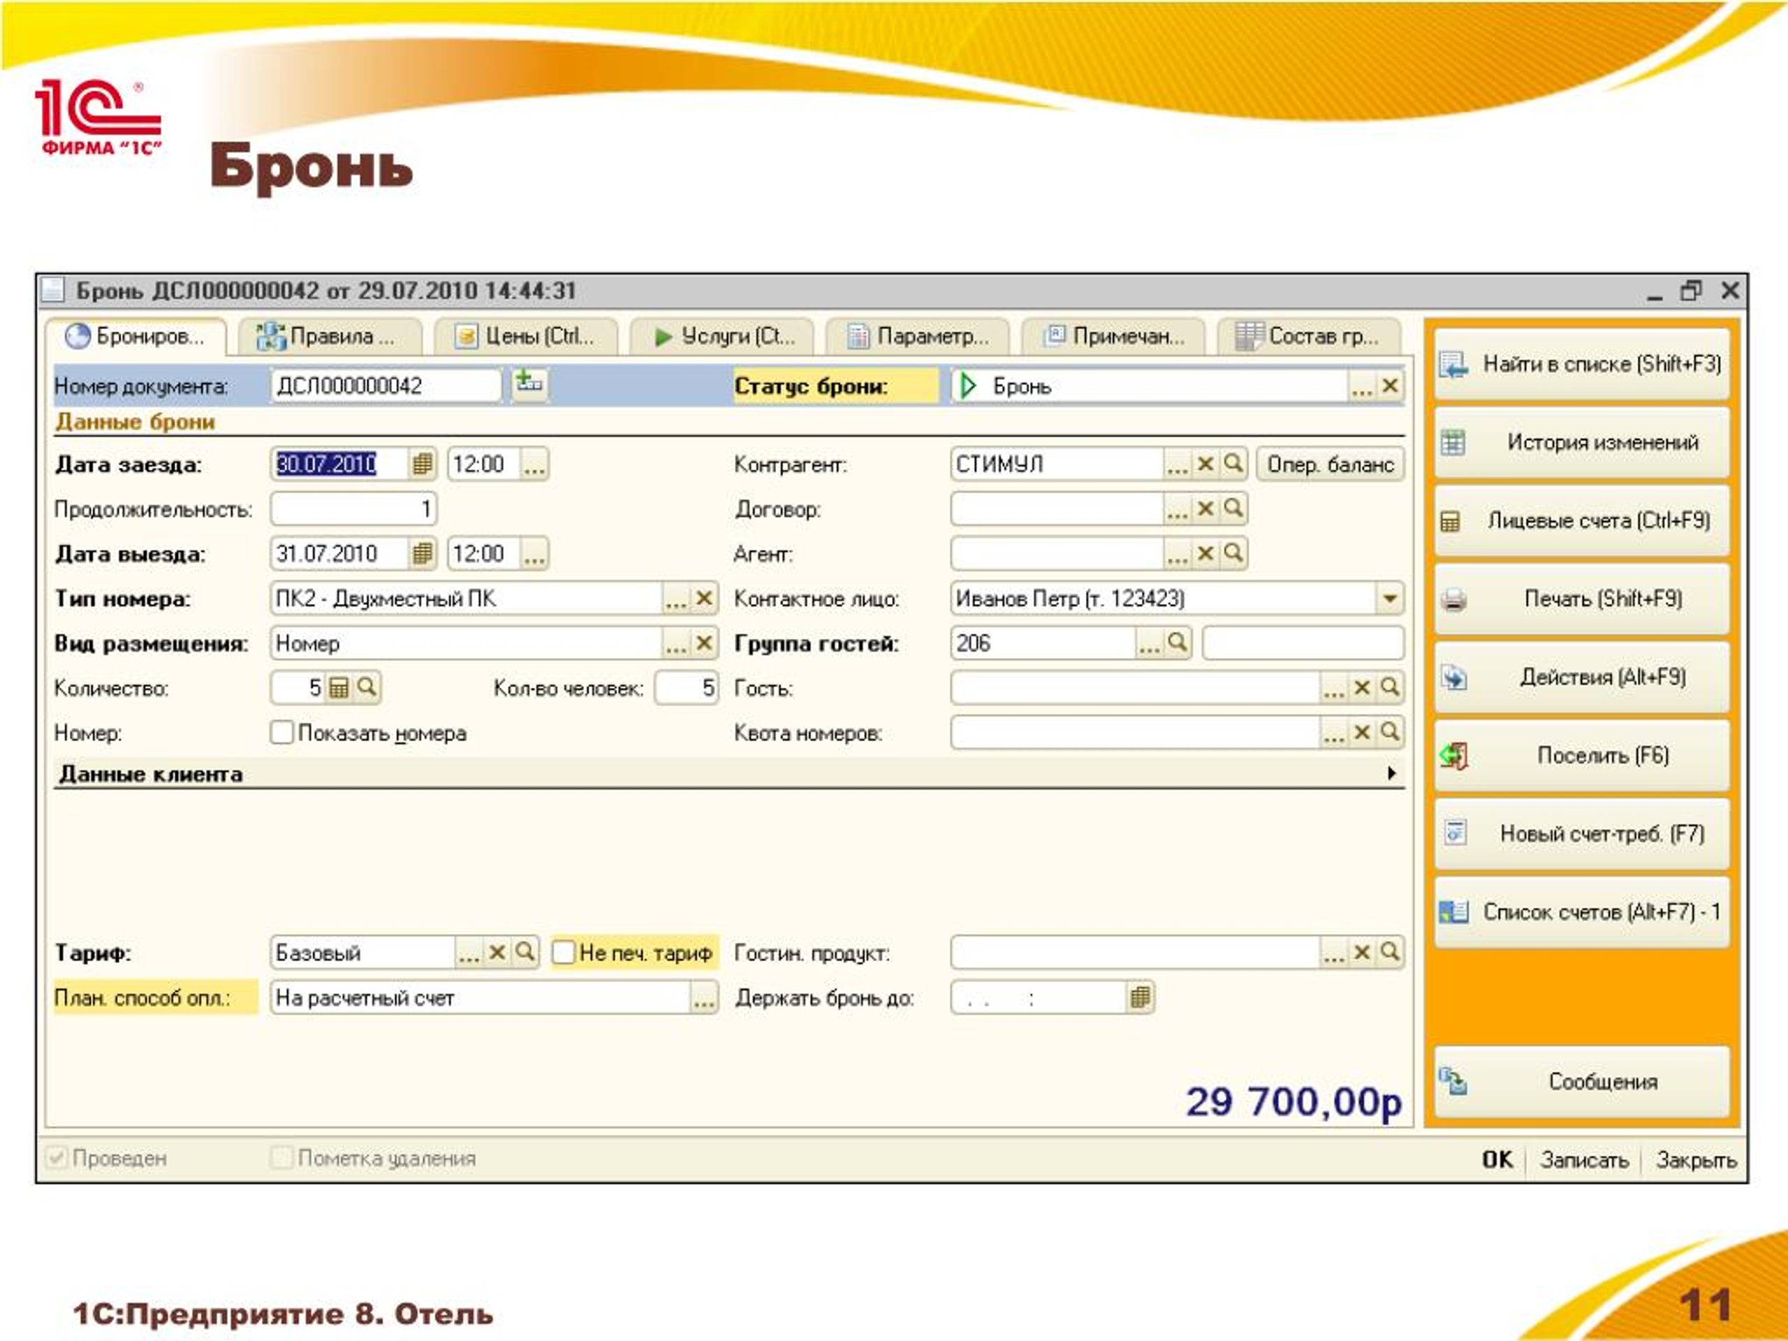Open Список счетов
This screenshot has width=1788, height=1341.
coord(1582,911)
